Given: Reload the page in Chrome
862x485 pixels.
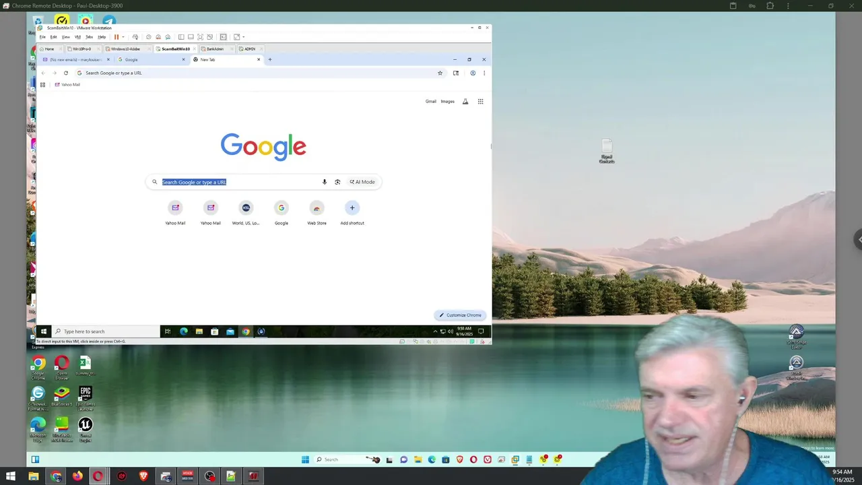Looking at the screenshot, I should [65, 73].
